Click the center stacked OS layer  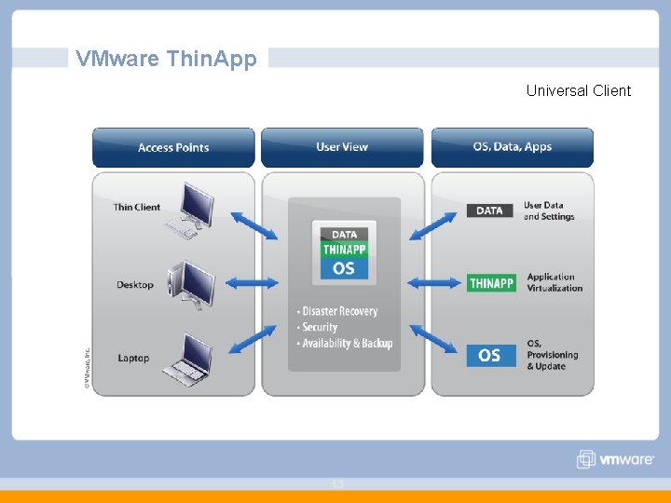344,268
